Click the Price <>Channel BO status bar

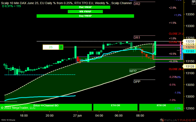click(46, 107)
